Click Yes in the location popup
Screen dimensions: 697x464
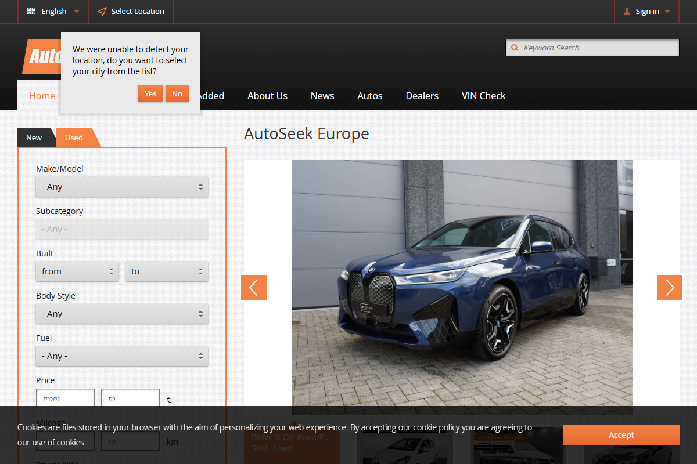coord(150,93)
